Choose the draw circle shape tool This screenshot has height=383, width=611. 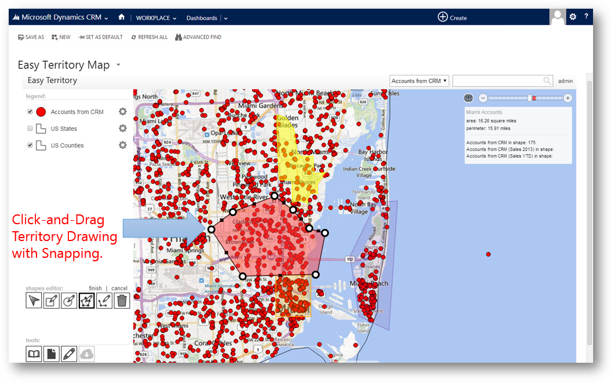click(69, 301)
